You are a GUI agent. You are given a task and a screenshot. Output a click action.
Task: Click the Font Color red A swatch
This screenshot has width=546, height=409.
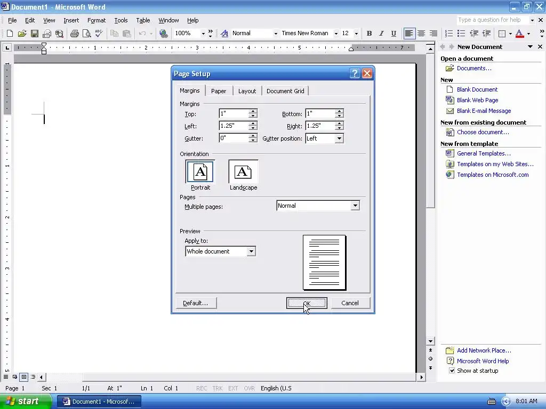(519, 34)
